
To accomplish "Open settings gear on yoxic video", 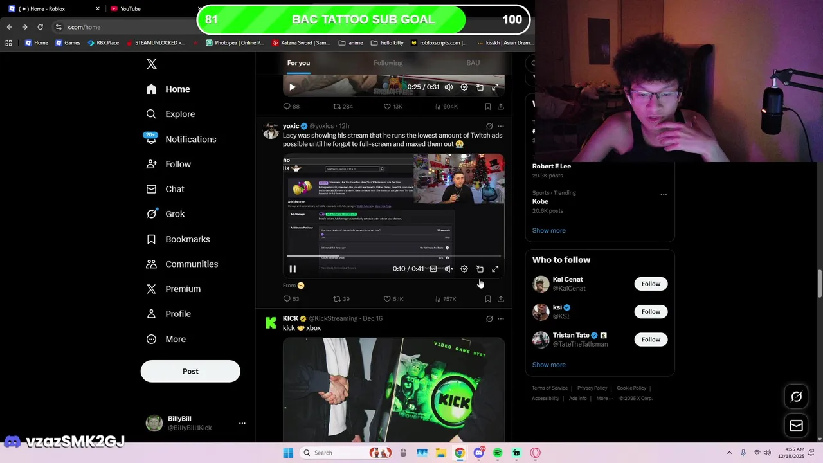I will 464,269.
